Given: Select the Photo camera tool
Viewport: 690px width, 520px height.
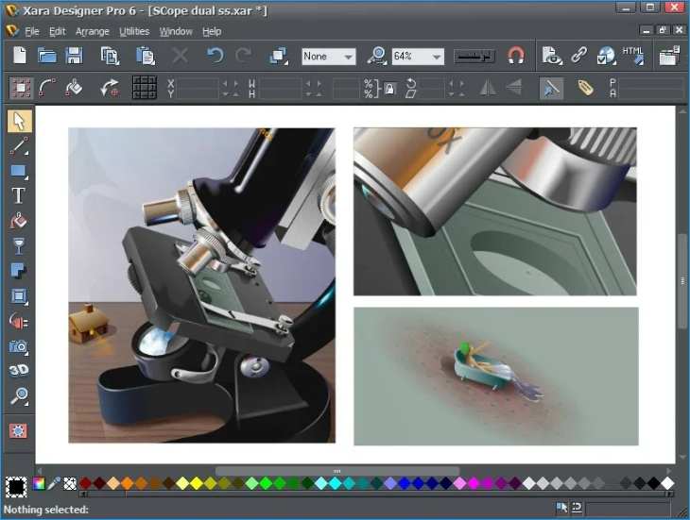Looking at the screenshot, I should click(x=19, y=346).
